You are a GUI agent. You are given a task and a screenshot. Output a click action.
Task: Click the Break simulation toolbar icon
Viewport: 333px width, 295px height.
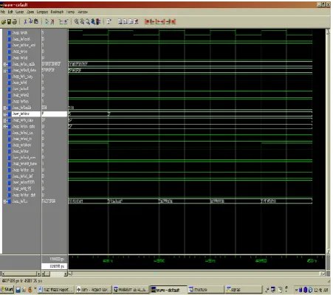click(136, 22)
